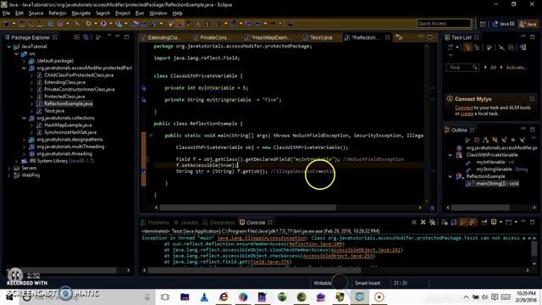Switch to the Java EE perspective
The image size is (542, 305).
click(x=504, y=24)
